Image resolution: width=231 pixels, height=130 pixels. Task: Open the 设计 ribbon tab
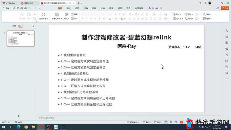(x=77, y=8)
